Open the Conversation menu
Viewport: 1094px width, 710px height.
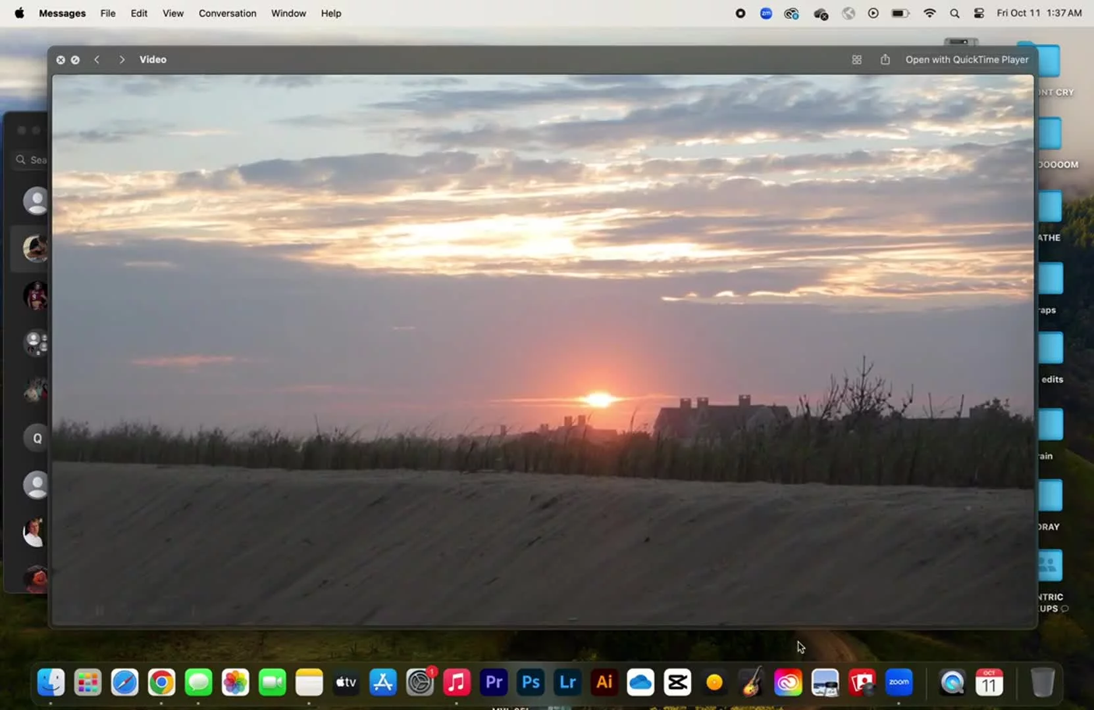point(227,13)
